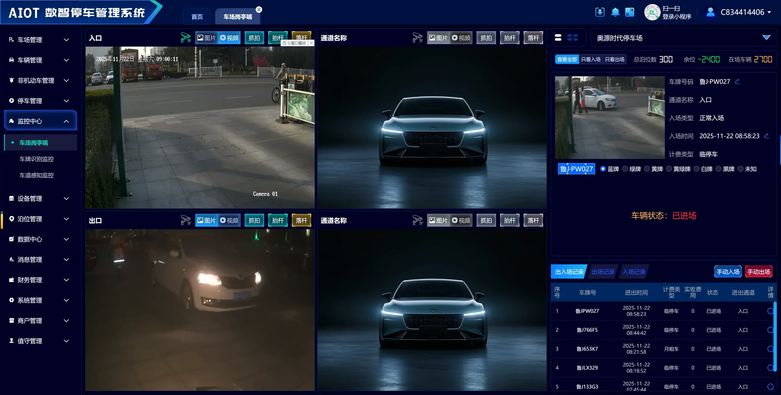The height and width of the screenshot is (395, 781).
Task: Choose the 未知 plate type option
Action: pos(740,169)
